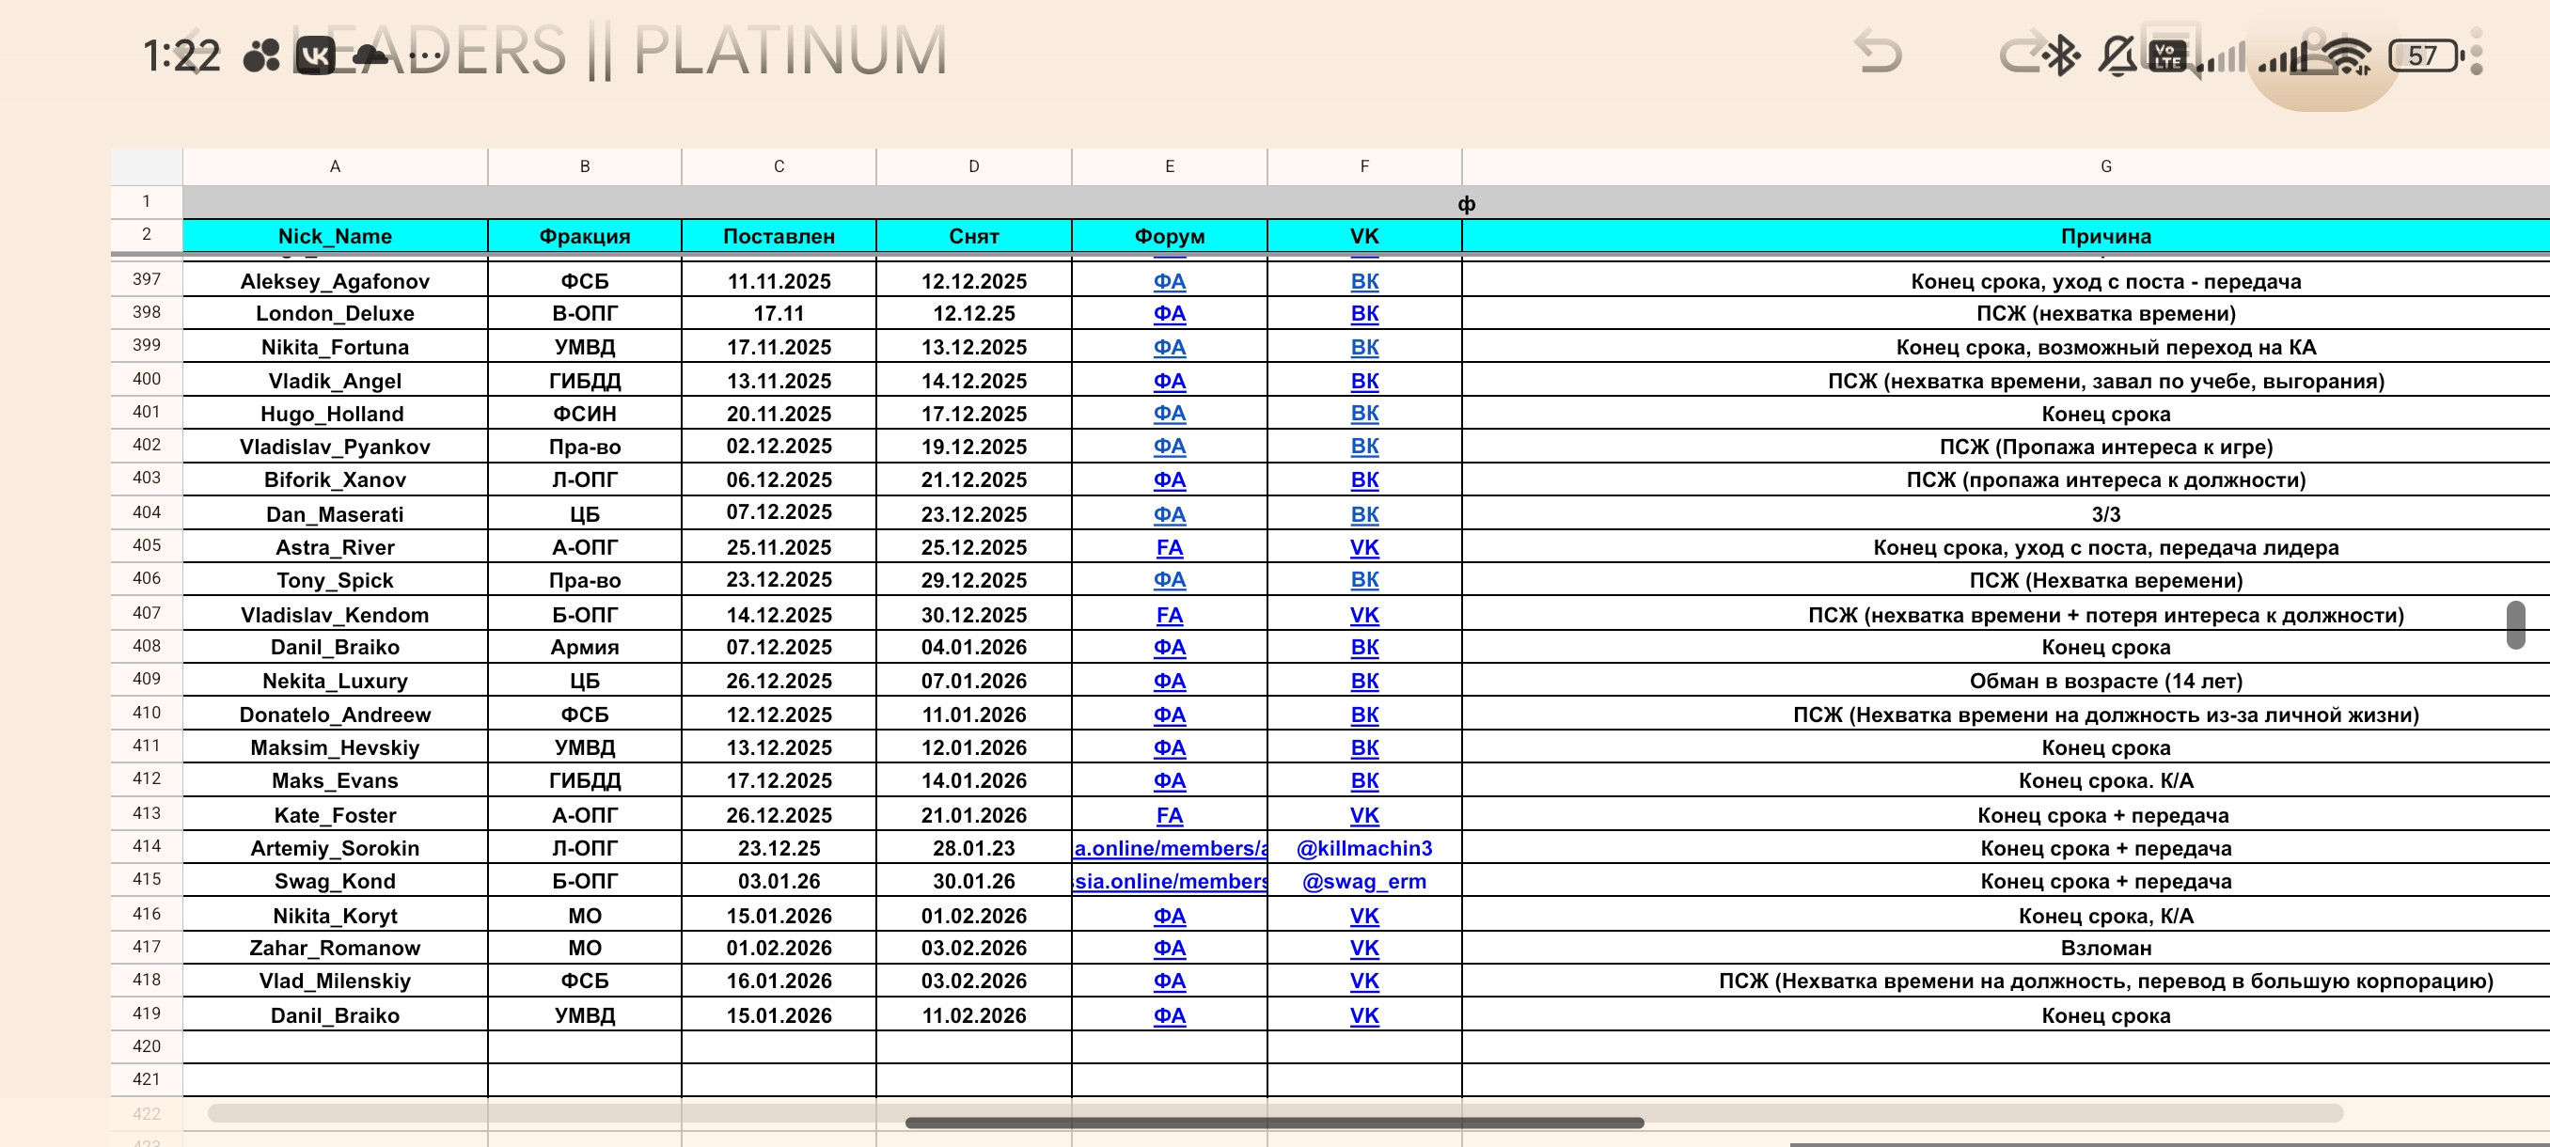Viewport: 2550px width, 1147px height.
Task: Click the Nick_Name header cell
Action: tap(335, 236)
